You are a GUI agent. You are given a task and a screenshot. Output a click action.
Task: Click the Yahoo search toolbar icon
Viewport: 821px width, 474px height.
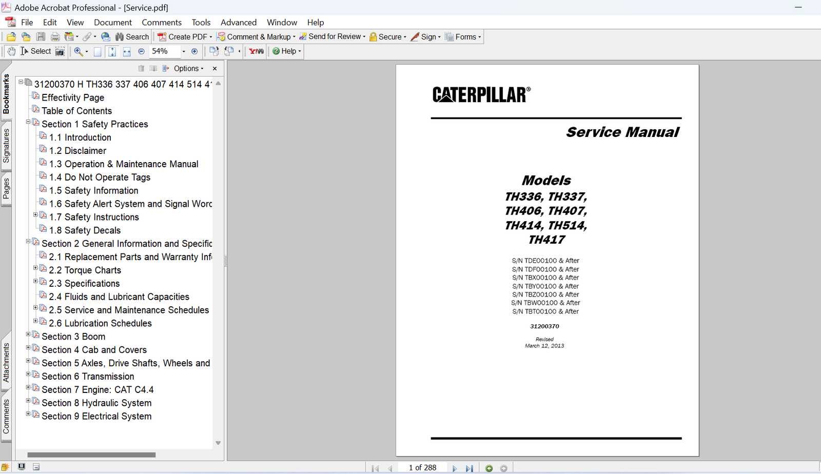pos(257,51)
